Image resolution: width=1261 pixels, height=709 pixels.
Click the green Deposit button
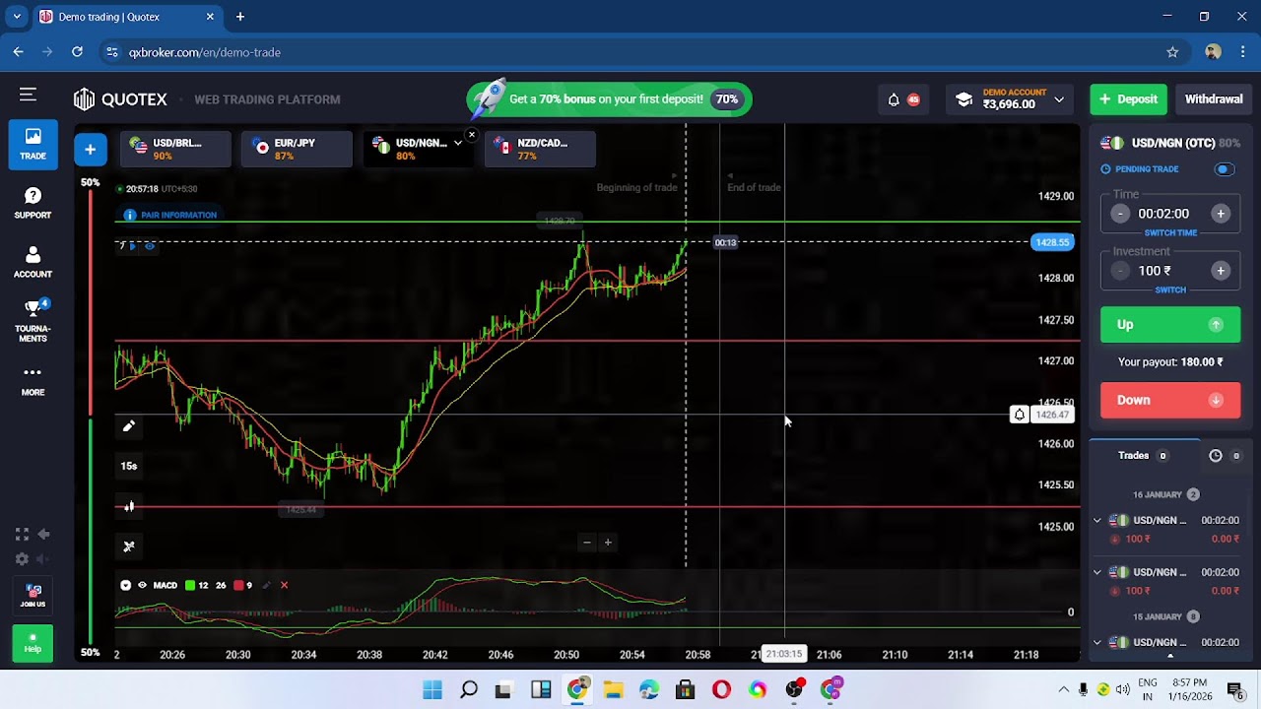pos(1128,99)
